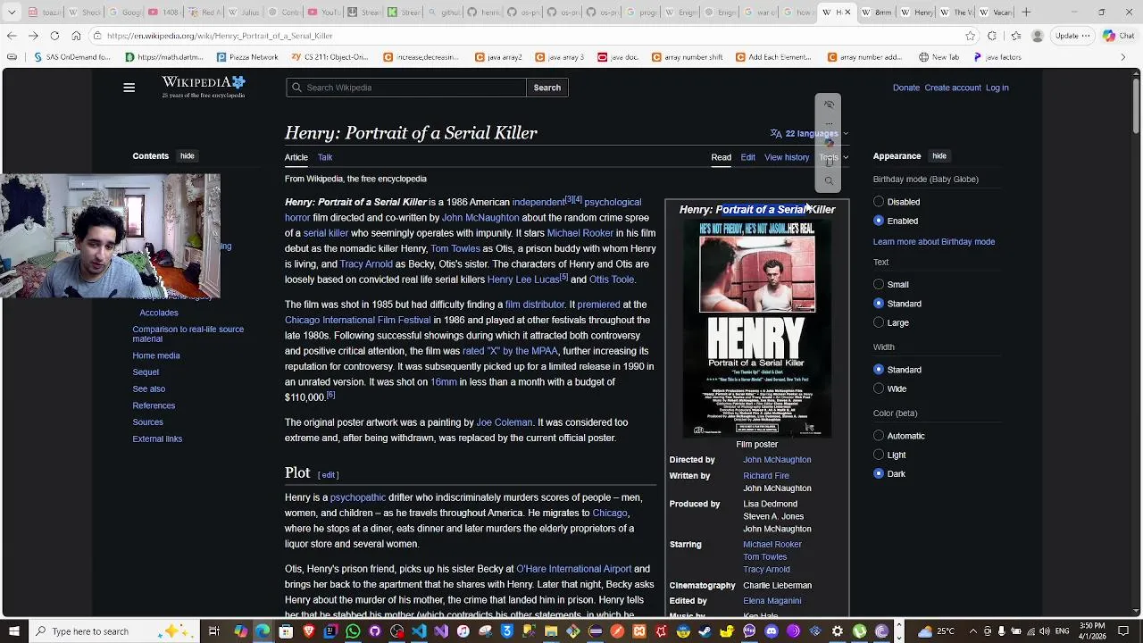Image resolution: width=1143 pixels, height=643 pixels.
Task: Click the three-dots icon on floating overlay toolbar
Action: (x=829, y=123)
